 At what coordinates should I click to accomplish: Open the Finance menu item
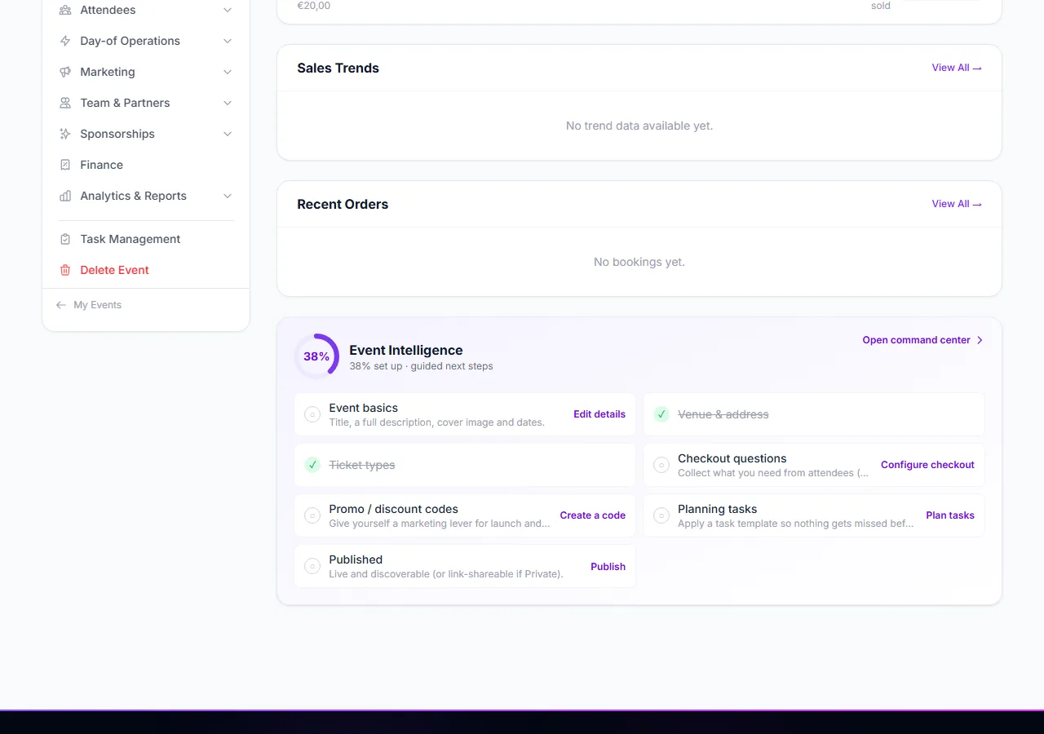[x=146, y=165]
